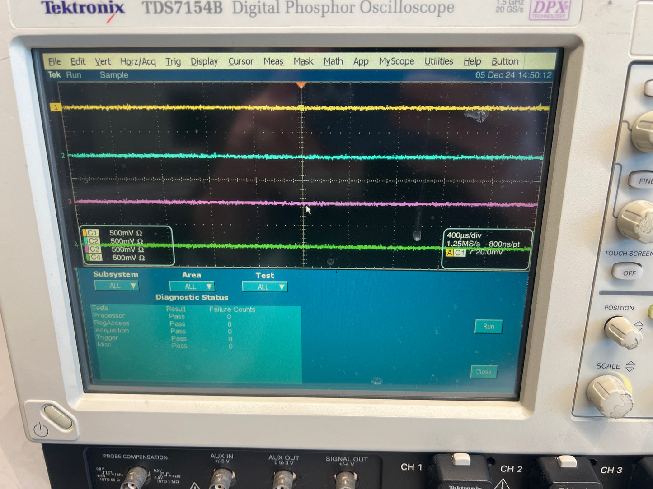Screen dimensions: 653x489
Task: Click the C3 channel readout label
Action: coord(94,249)
